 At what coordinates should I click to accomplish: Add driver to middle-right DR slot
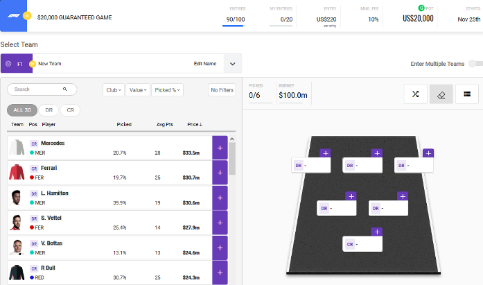403,196
